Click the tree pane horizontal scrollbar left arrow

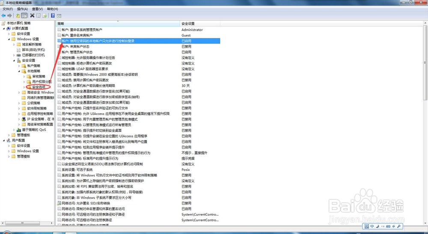click(x=3, y=223)
